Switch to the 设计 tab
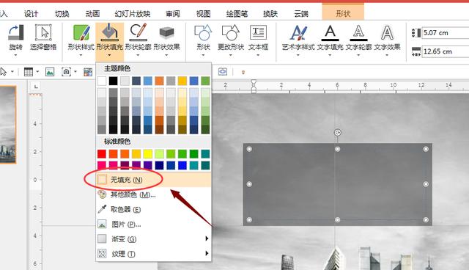The width and height of the screenshot is (469, 270). [x=31, y=13]
